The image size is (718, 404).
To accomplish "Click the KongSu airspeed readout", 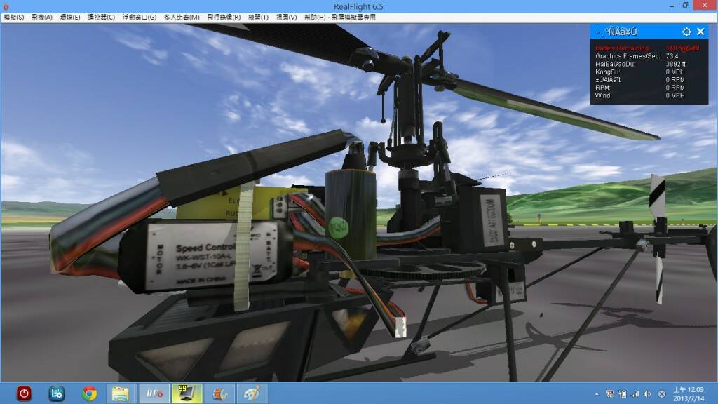I will 640,72.
